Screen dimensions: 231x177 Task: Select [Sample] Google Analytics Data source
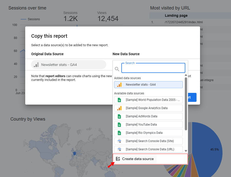coord(148,108)
